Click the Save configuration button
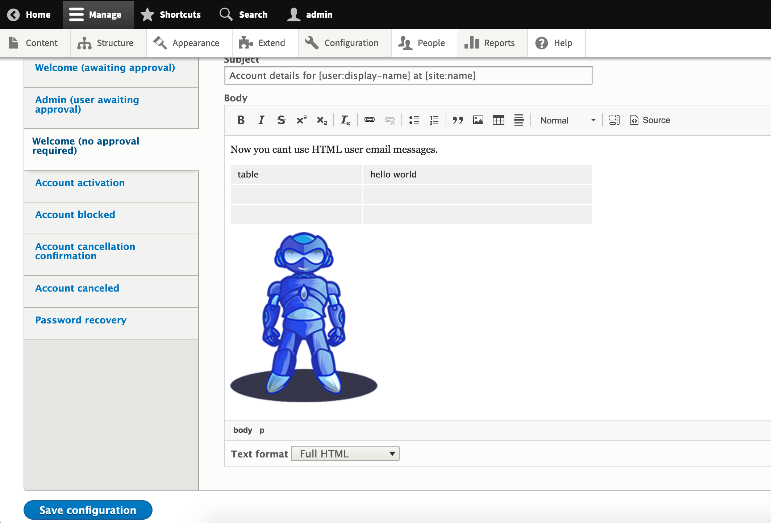 [88, 510]
